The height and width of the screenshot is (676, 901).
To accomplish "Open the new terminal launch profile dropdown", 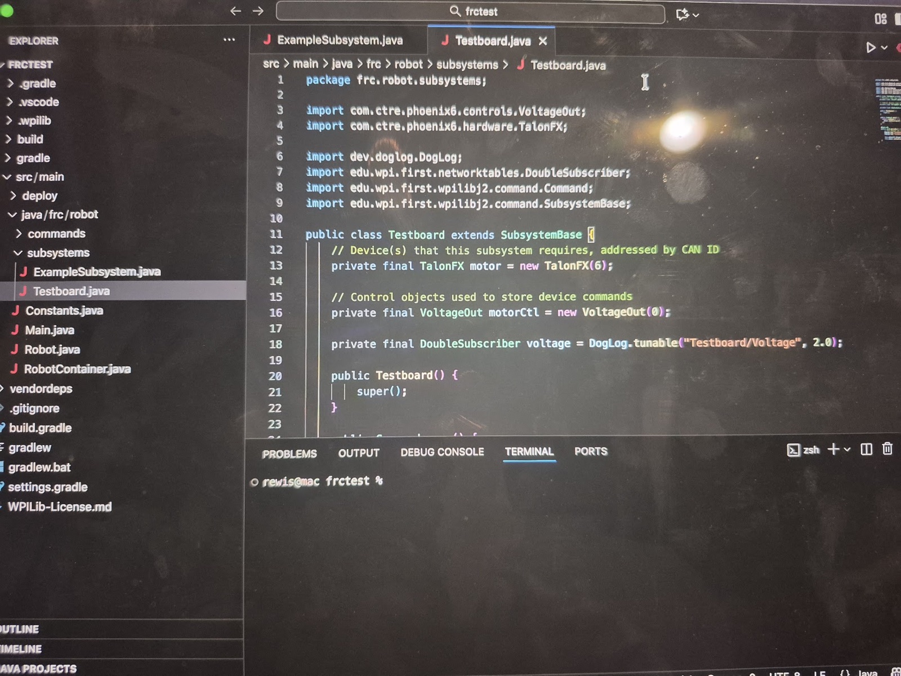I will pyautogui.click(x=847, y=450).
